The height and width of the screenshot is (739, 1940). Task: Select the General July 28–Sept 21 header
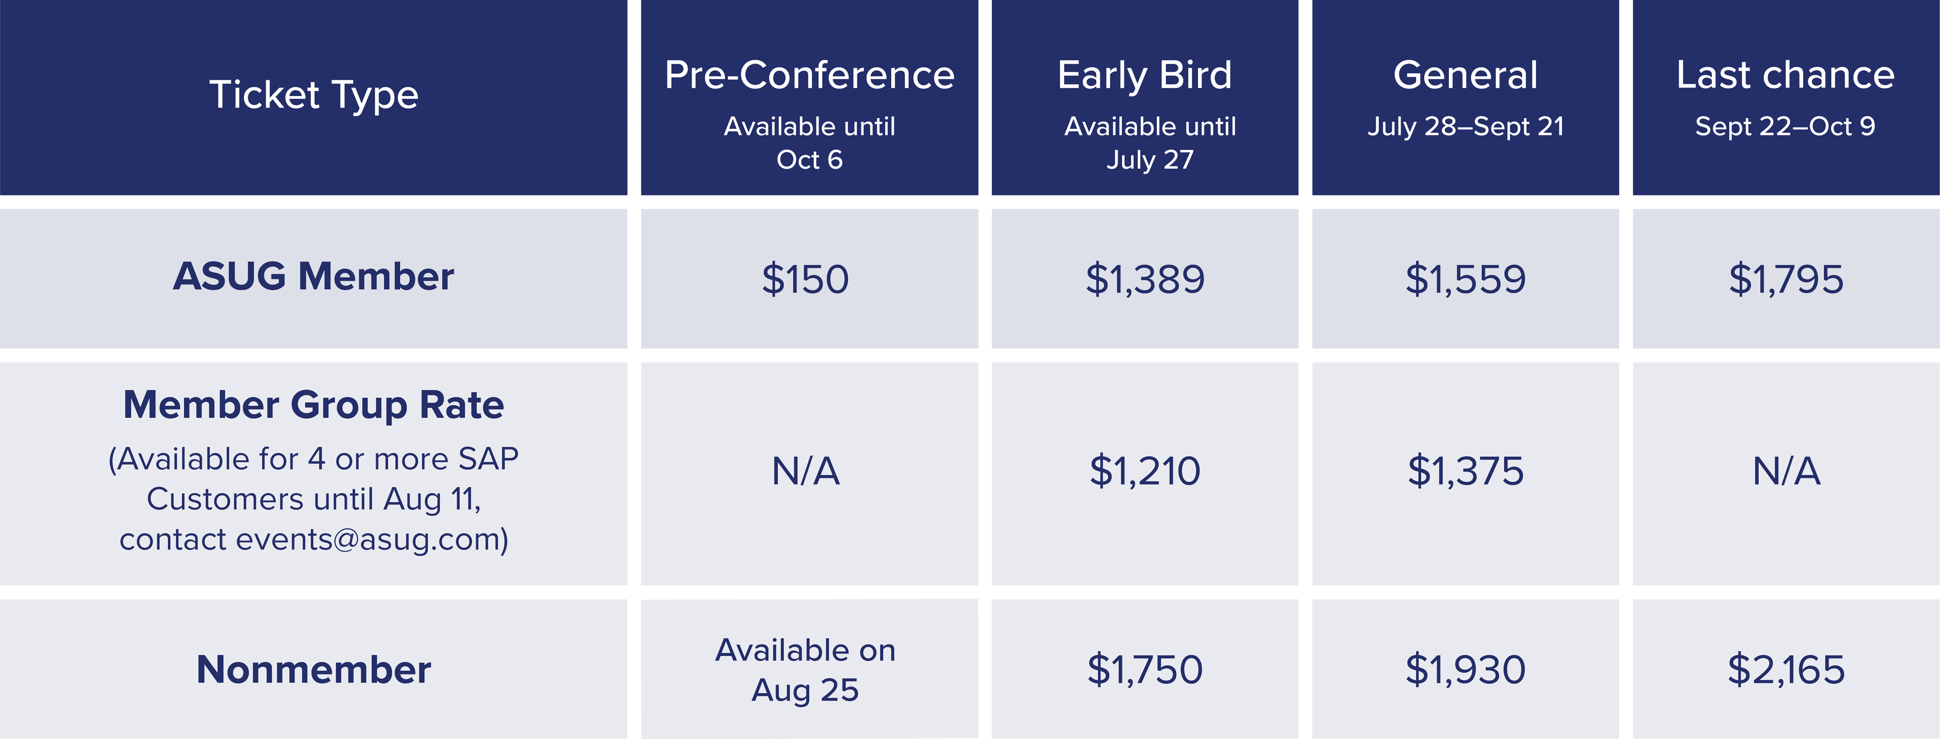(x=1466, y=97)
